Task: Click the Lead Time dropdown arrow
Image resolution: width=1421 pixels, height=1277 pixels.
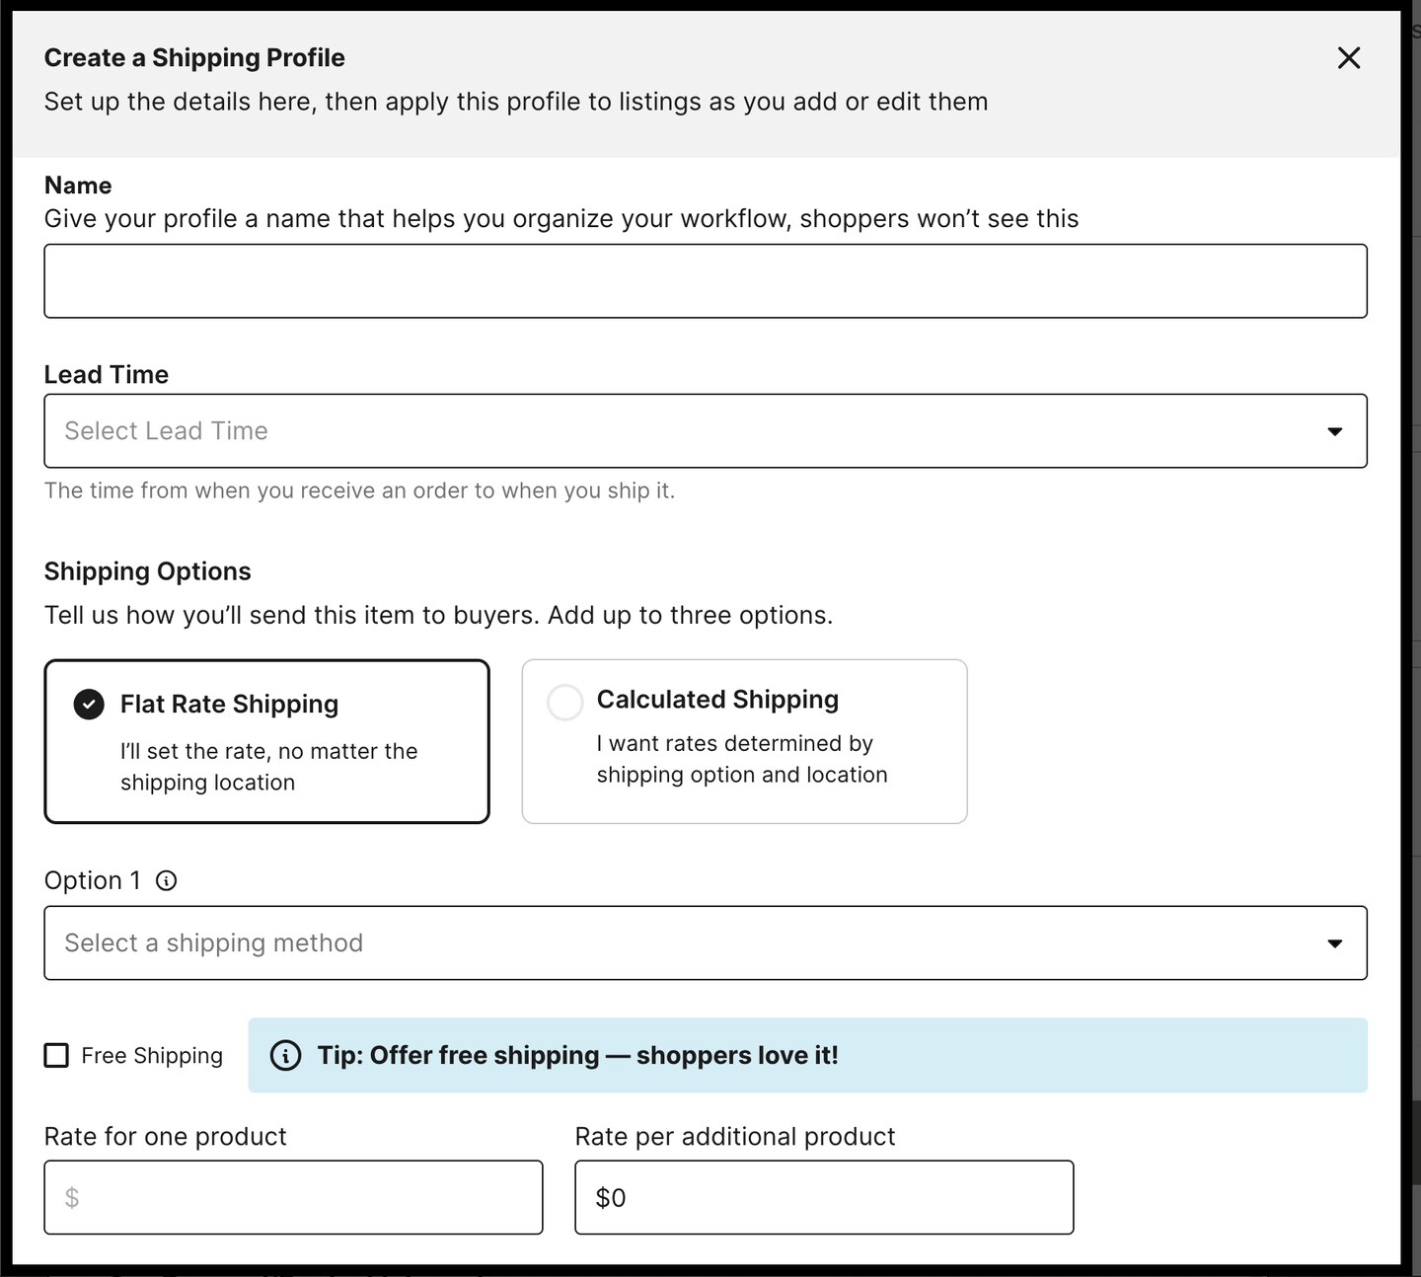Action: pos(1335,431)
